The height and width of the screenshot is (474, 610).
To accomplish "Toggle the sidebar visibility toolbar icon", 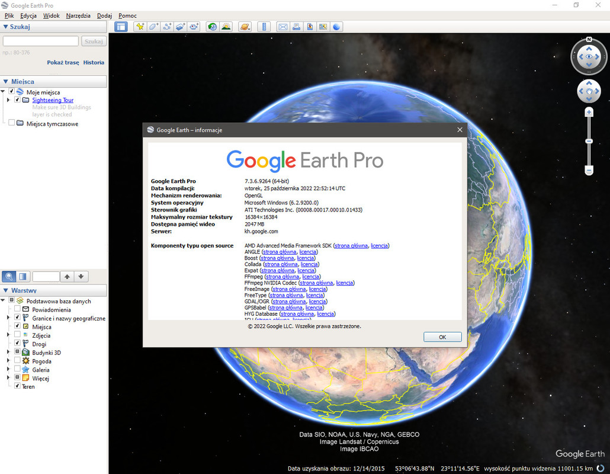I will click(121, 27).
